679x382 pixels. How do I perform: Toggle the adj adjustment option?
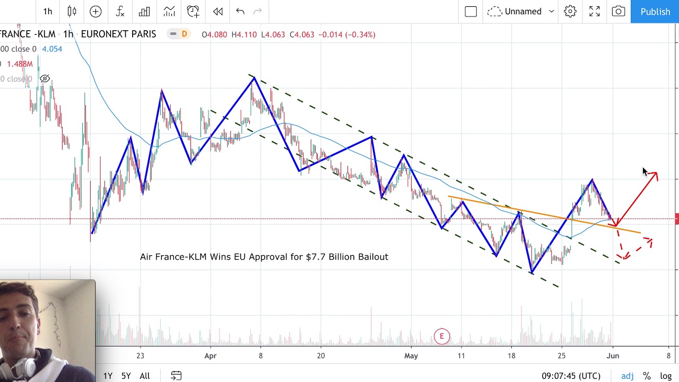[x=628, y=376]
